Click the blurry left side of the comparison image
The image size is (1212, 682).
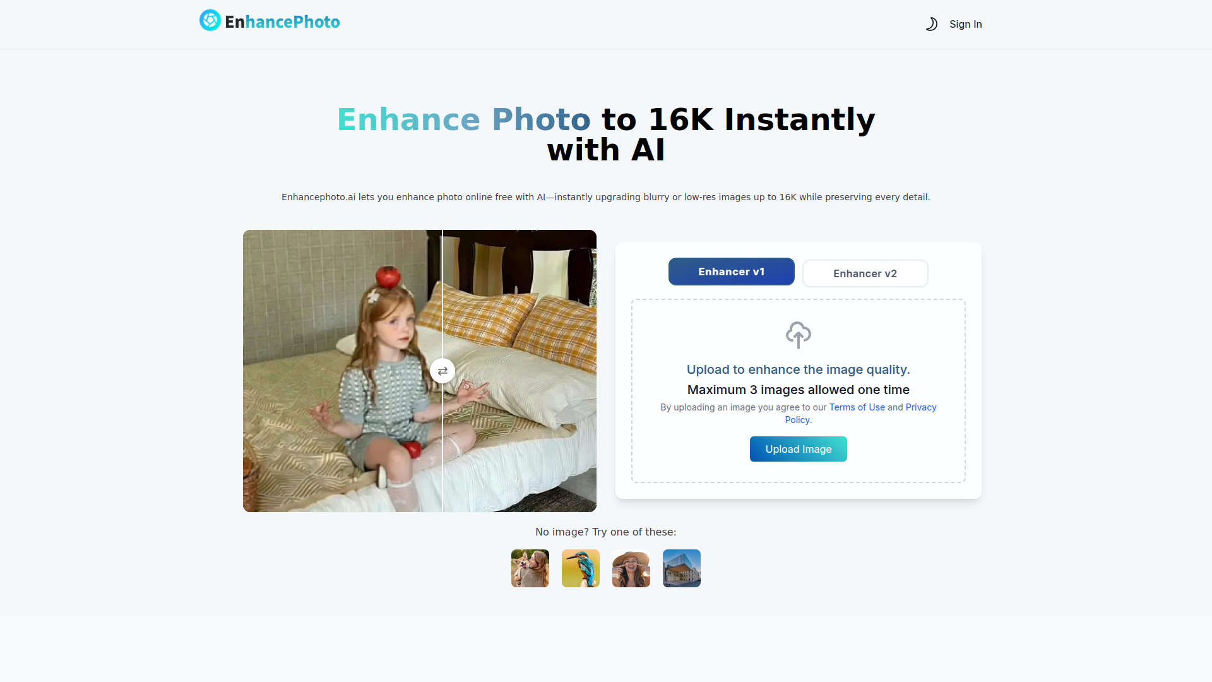[x=341, y=371]
